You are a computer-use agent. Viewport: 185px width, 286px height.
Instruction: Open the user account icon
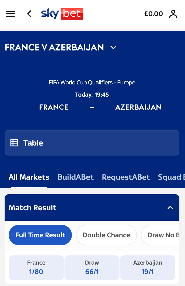coord(173,14)
